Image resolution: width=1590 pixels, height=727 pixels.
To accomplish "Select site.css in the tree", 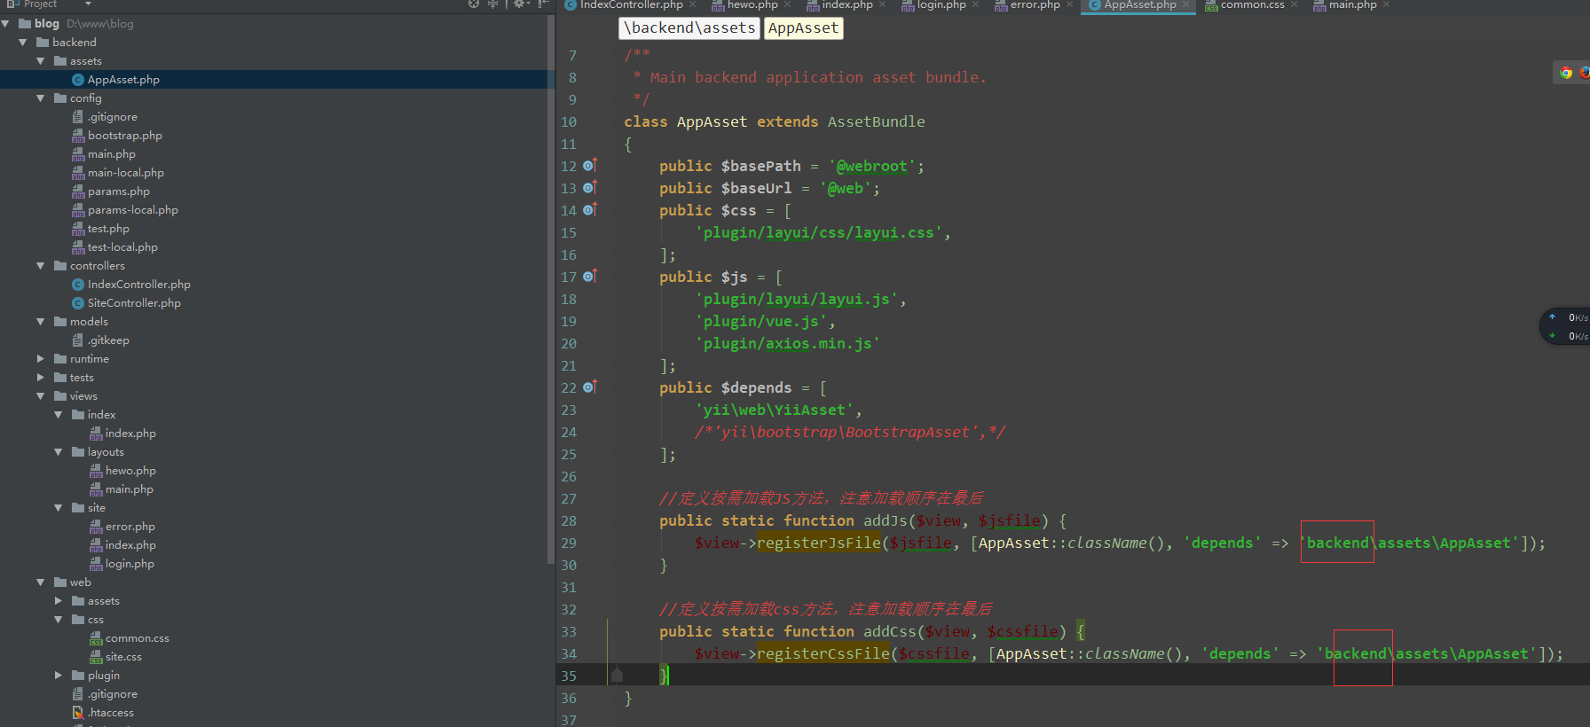I will pos(123,657).
